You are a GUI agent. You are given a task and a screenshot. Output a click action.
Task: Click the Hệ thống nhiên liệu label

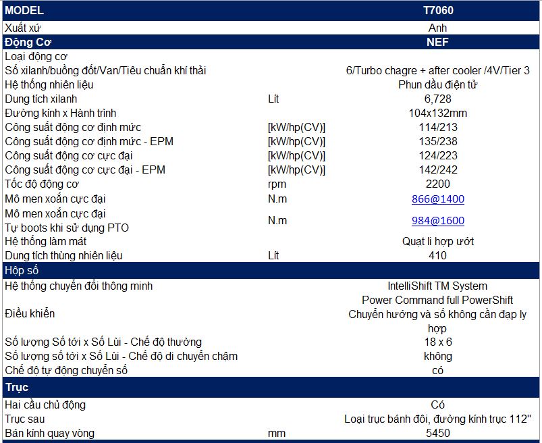coord(49,84)
